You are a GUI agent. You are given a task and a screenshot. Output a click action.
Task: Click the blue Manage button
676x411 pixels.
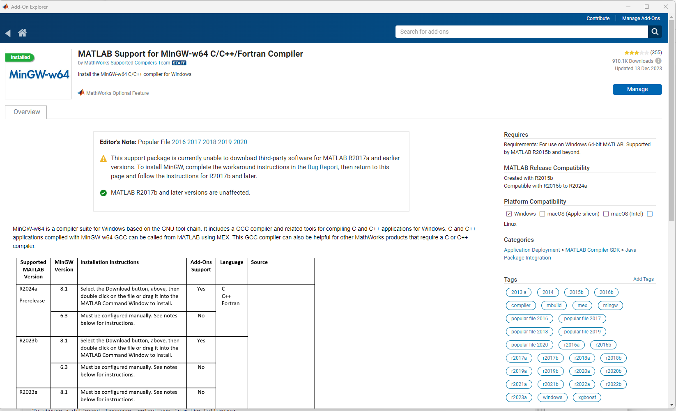637,90
